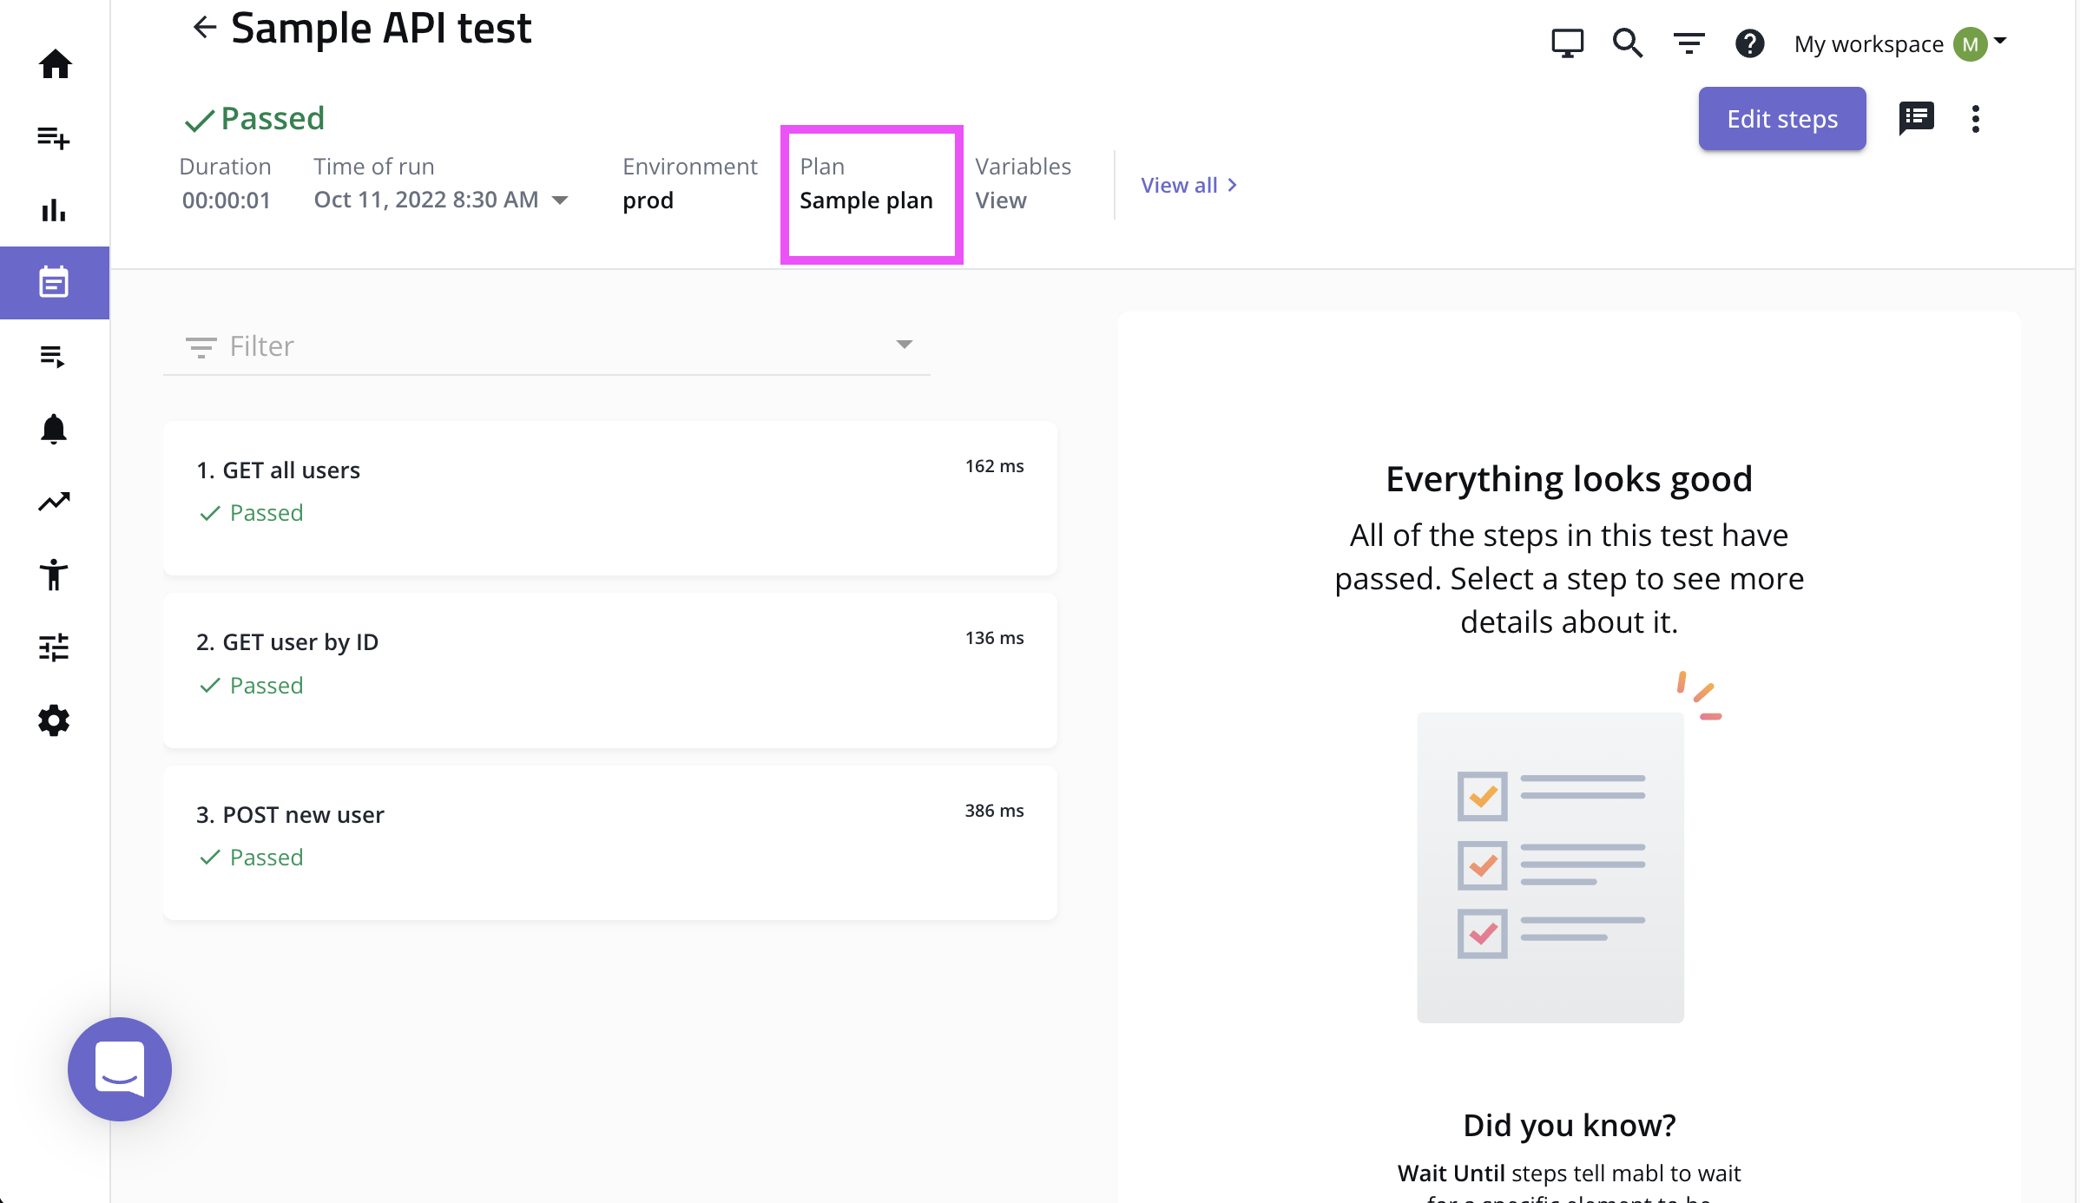Go back using arrow beside Sample API test
2080x1203 pixels.
coord(205,28)
